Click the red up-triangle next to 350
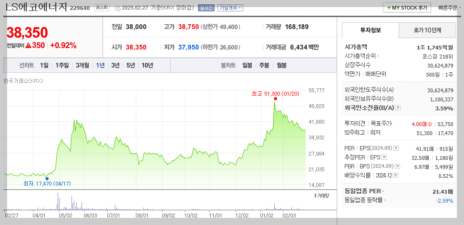This screenshot has width=464, height=225. pyautogui.click(x=29, y=46)
